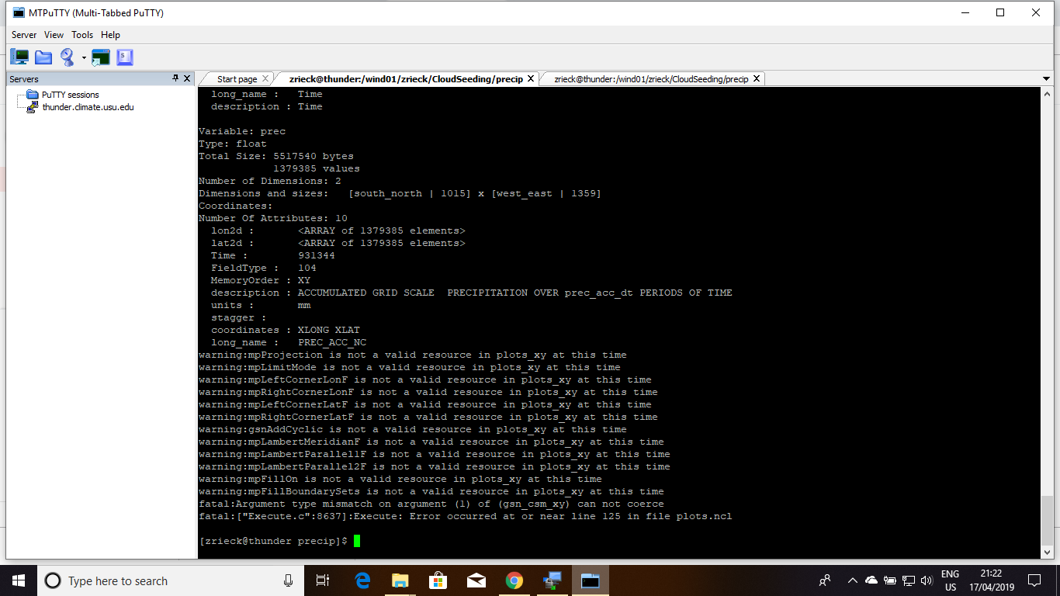Click the terminal vertical scrollbar thumb

[1047, 520]
